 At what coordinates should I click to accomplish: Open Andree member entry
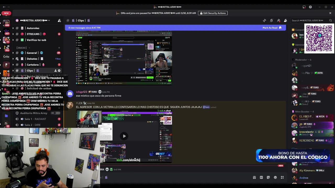pyautogui.click(x=313, y=178)
